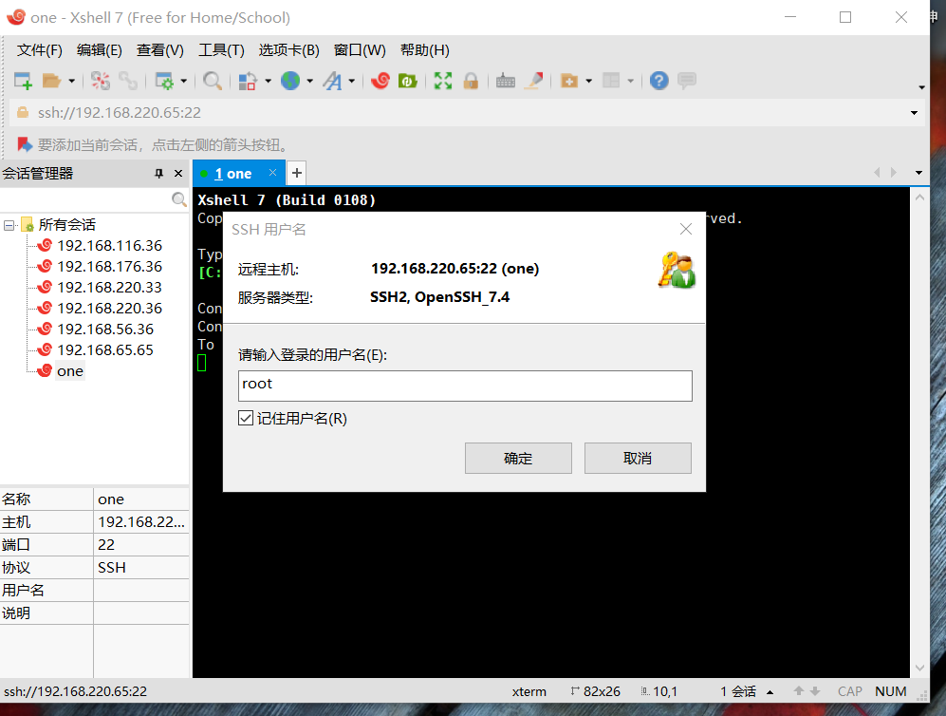The width and height of the screenshot is (946, 716).
Task: Open the 编辑(E) menu
Action: tap(99, 50)
